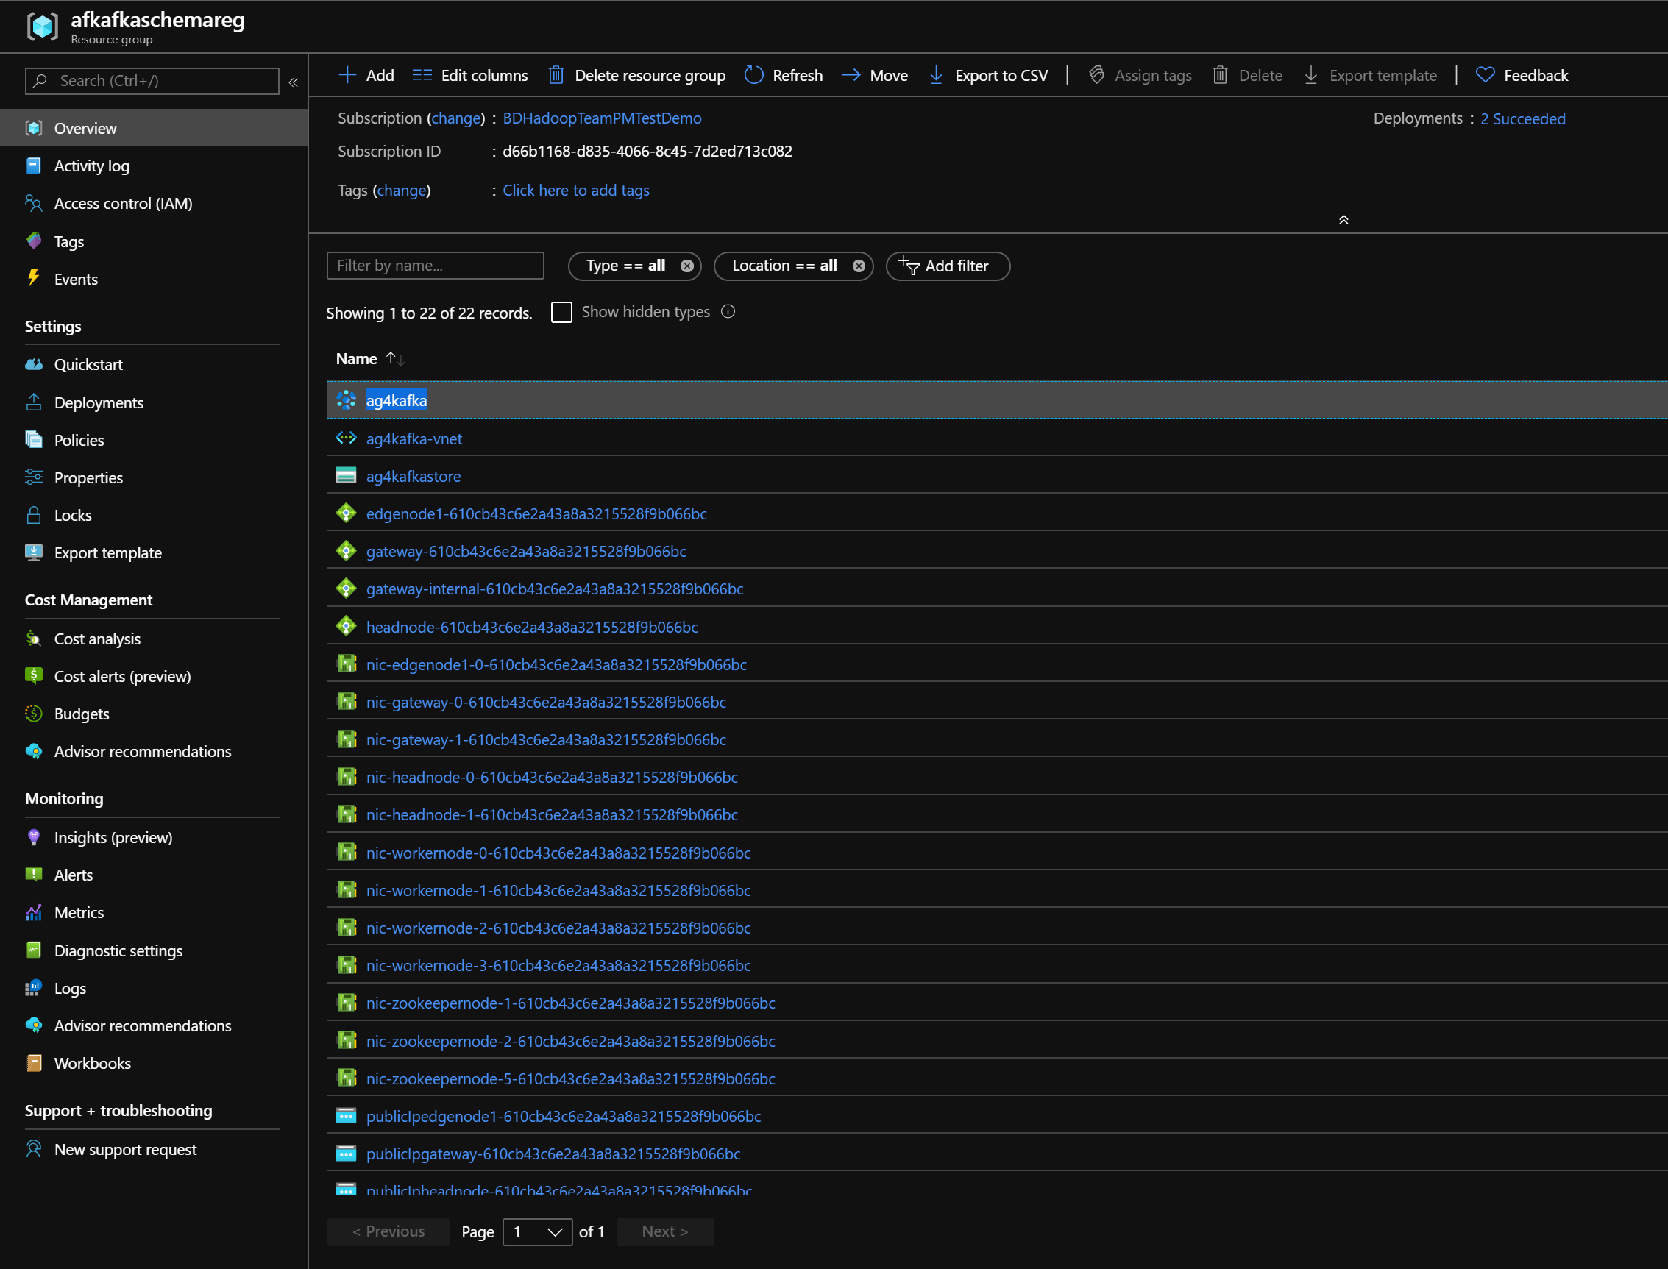1668x1269 pixels.
Task: Collapse the essentials section chevron
Action: tap(1344, 220)
